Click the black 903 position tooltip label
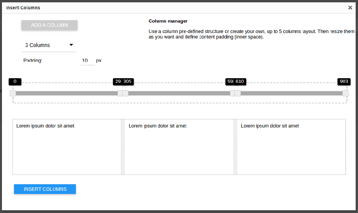 tap(344, 82)
